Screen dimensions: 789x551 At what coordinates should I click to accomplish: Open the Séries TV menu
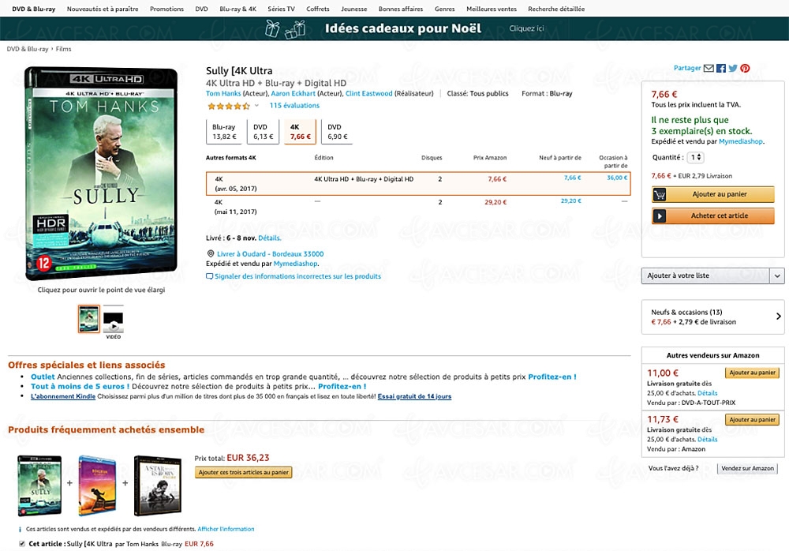pyautogui.click(x=282, y=9)
